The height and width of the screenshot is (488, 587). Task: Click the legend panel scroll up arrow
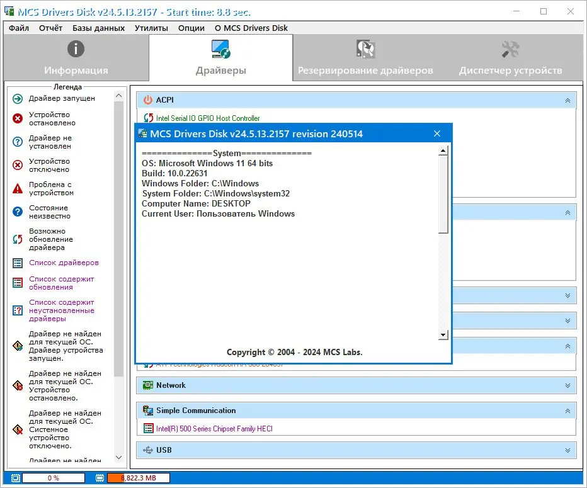[118, 96]
